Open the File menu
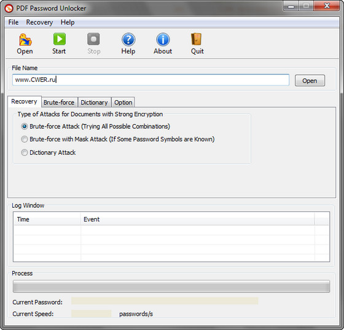 click(14, 22)
